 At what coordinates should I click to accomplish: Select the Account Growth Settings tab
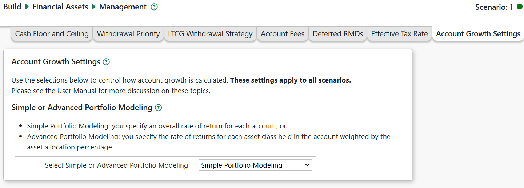(x=478, y=34)
